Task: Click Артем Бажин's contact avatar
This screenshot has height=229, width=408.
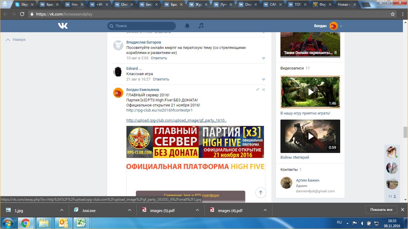Action: click(286, 183)
